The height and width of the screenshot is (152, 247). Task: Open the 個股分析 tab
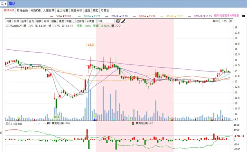click(76, 11)
